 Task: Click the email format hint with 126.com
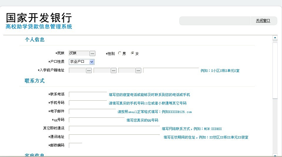[x=155, y=112]
